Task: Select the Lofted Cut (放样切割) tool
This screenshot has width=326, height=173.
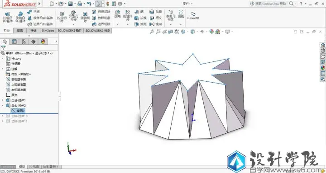Action: pos(101,18)
